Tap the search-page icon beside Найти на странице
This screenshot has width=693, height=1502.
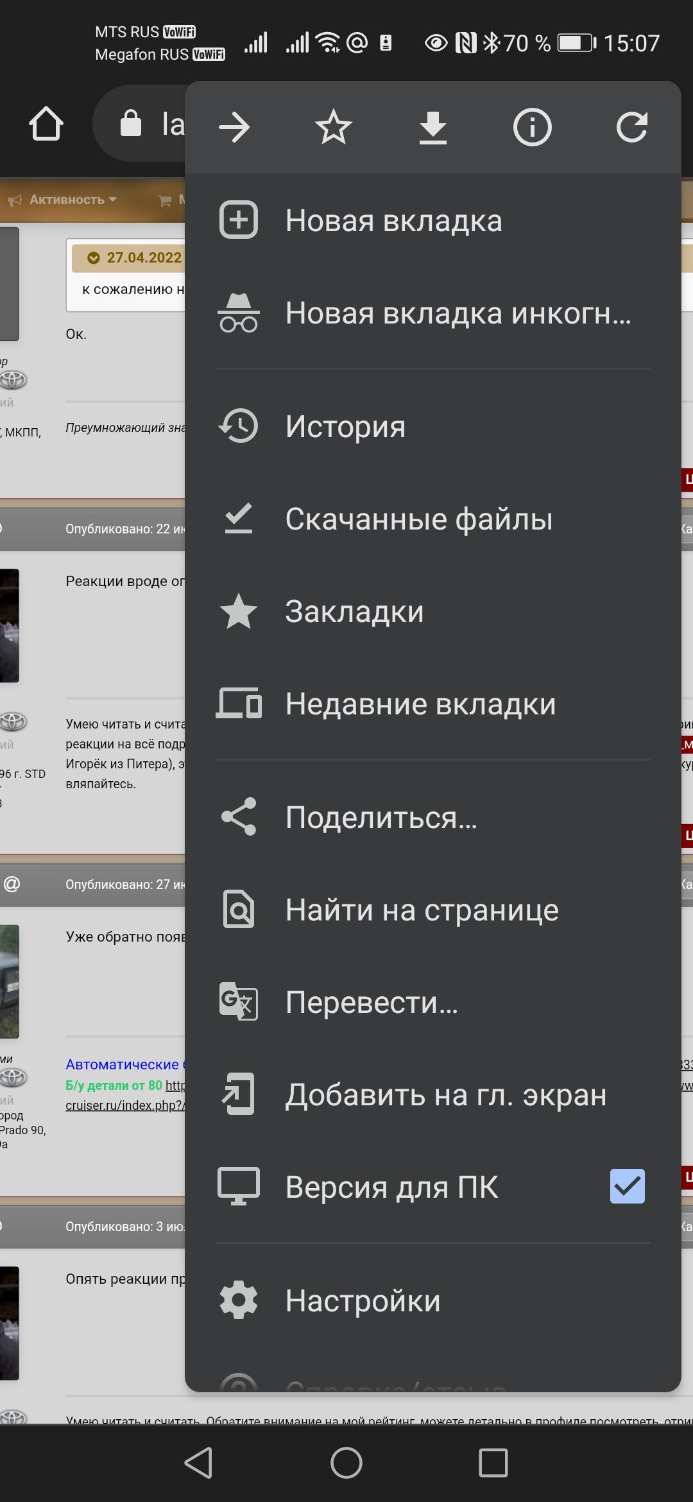coord(239,910)
